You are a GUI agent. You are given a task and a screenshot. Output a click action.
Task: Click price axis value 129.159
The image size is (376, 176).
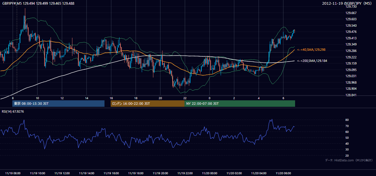(x=351, y=63)
